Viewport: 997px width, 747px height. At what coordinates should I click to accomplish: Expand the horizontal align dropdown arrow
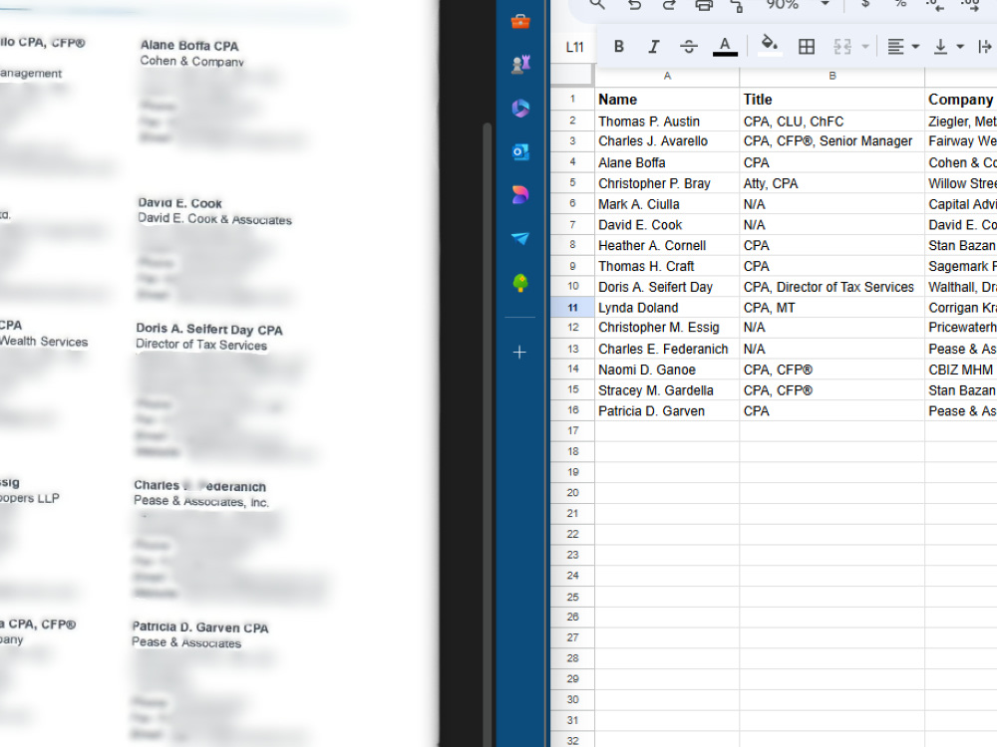pos(915,47)
